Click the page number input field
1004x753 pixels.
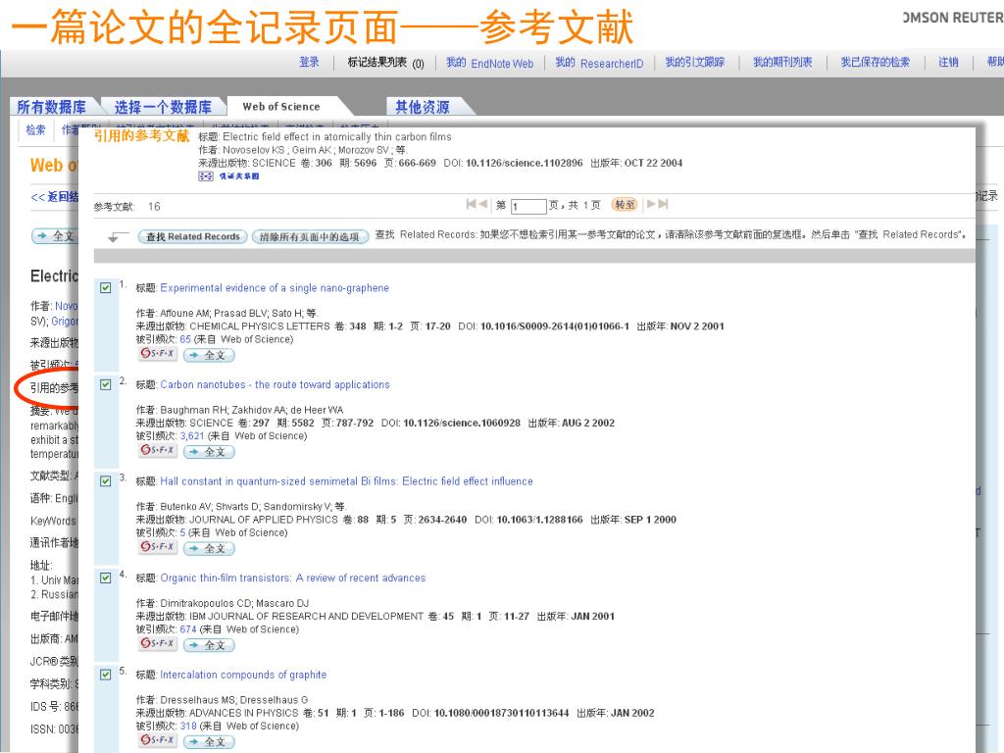coord(528,206)
